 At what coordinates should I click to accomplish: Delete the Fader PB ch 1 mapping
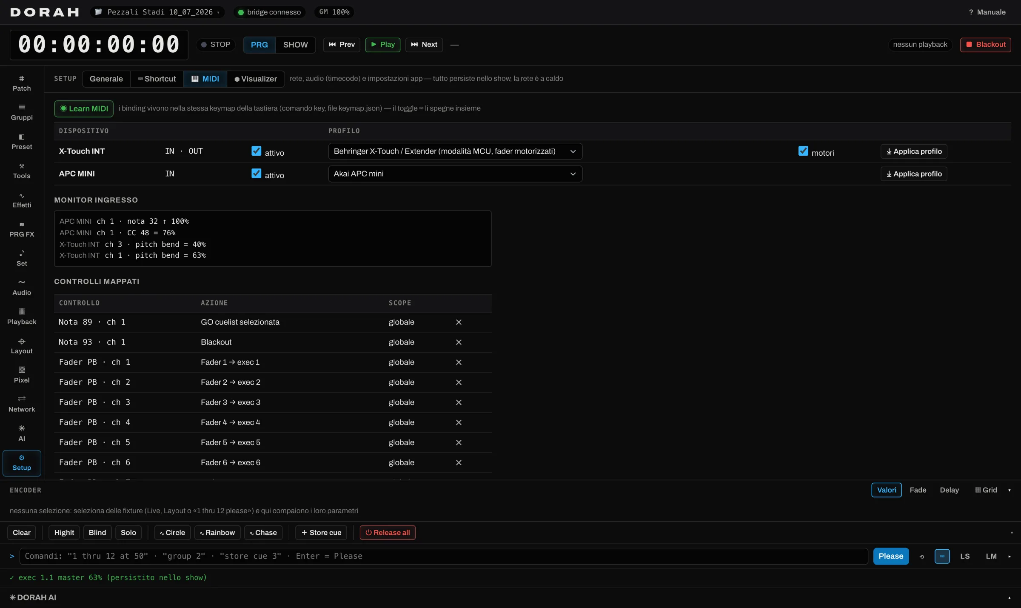[x=459, y=362]
